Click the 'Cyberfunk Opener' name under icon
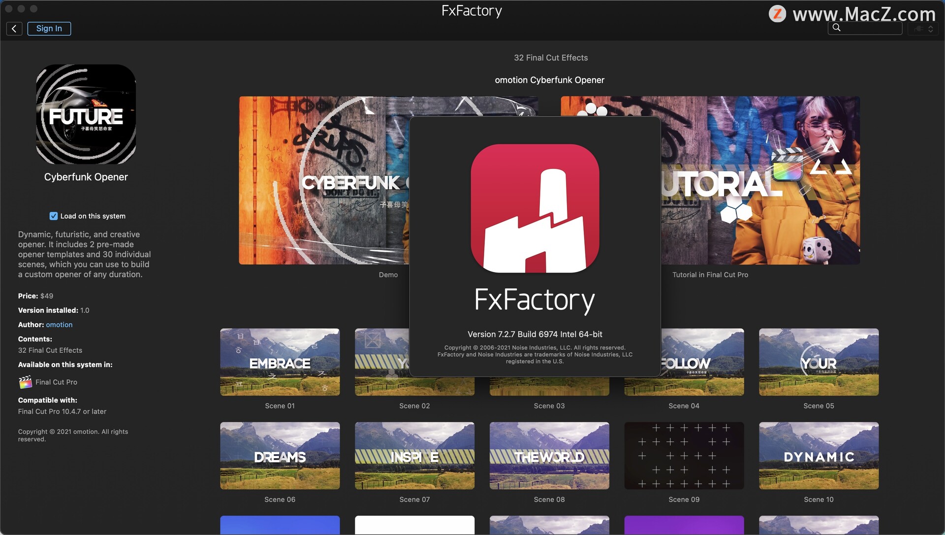945x535 pixels. (86, 177)
